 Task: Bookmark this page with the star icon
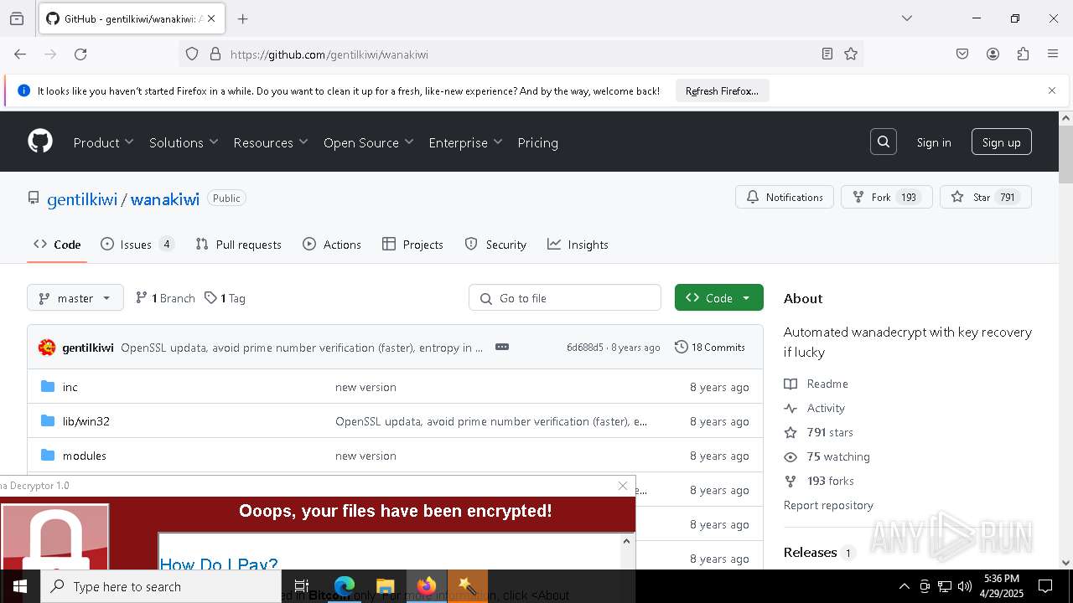point(851,54)
